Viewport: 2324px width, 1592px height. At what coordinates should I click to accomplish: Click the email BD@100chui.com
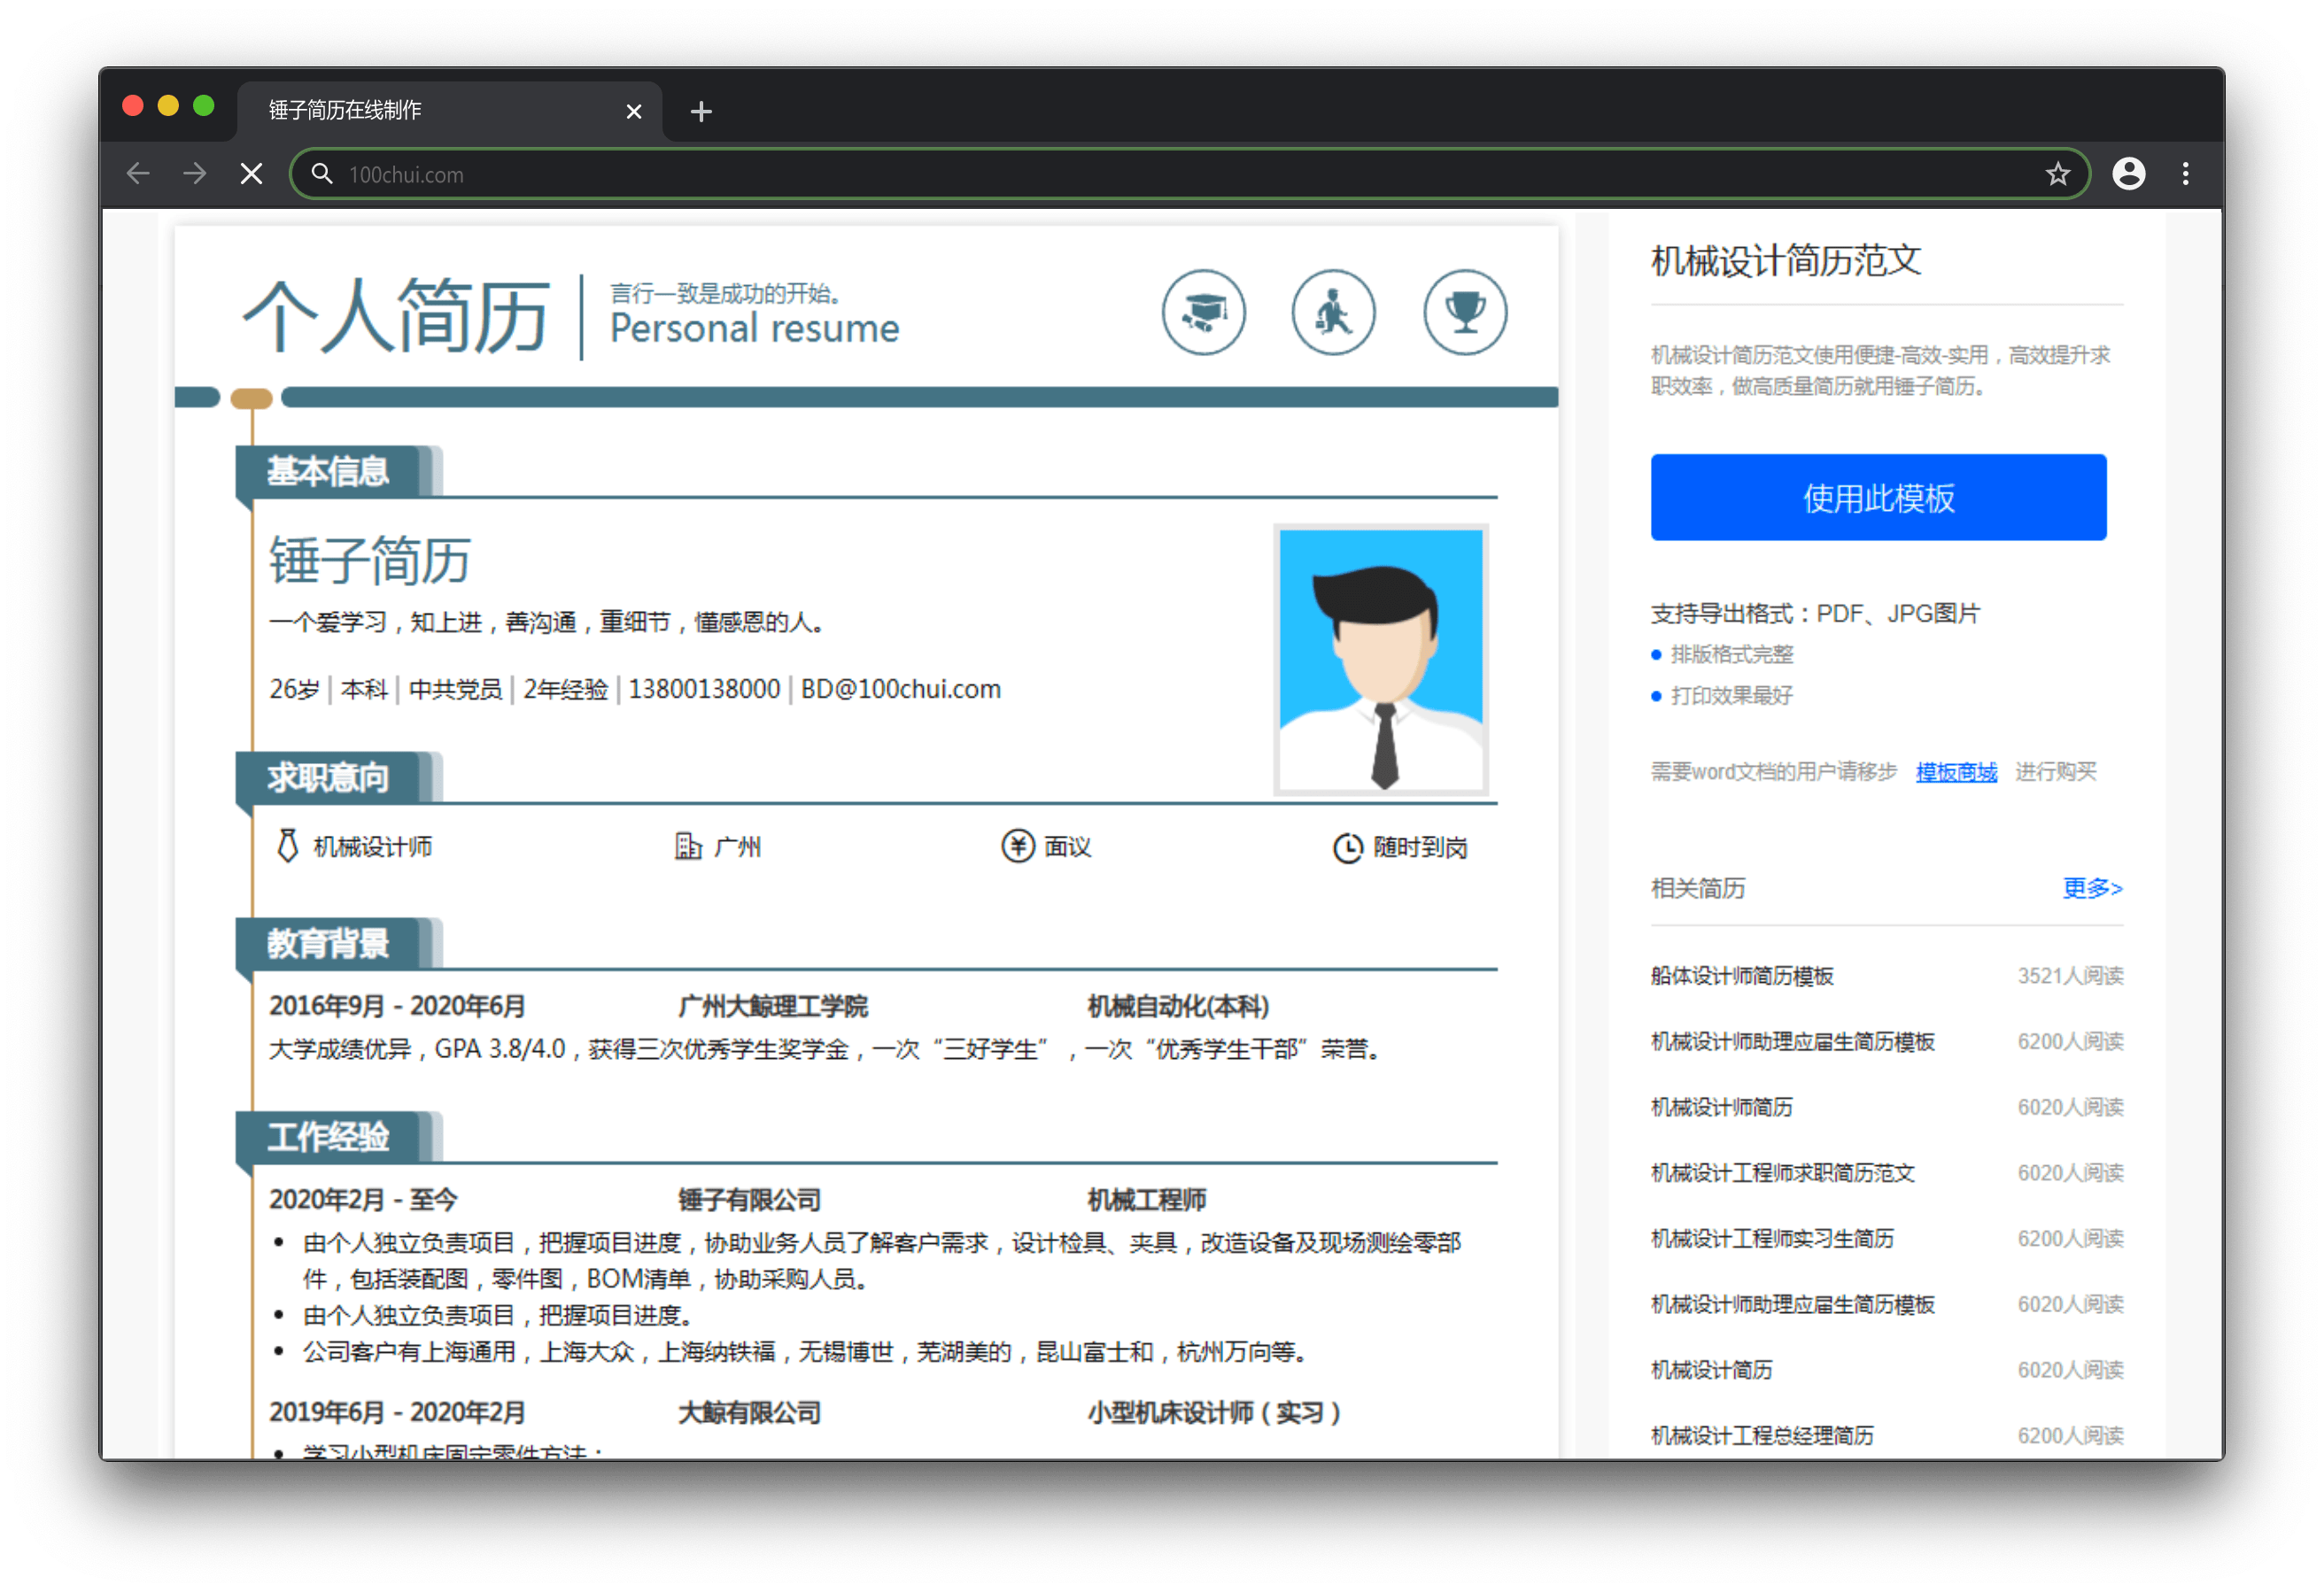pos(900,689)
